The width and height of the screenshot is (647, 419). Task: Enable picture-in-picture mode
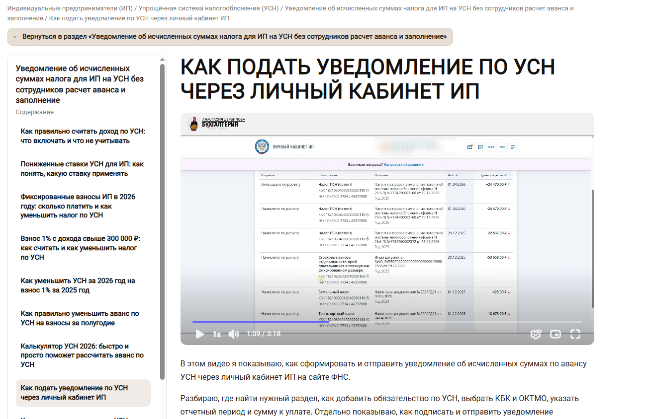click(x=555, y=334)
